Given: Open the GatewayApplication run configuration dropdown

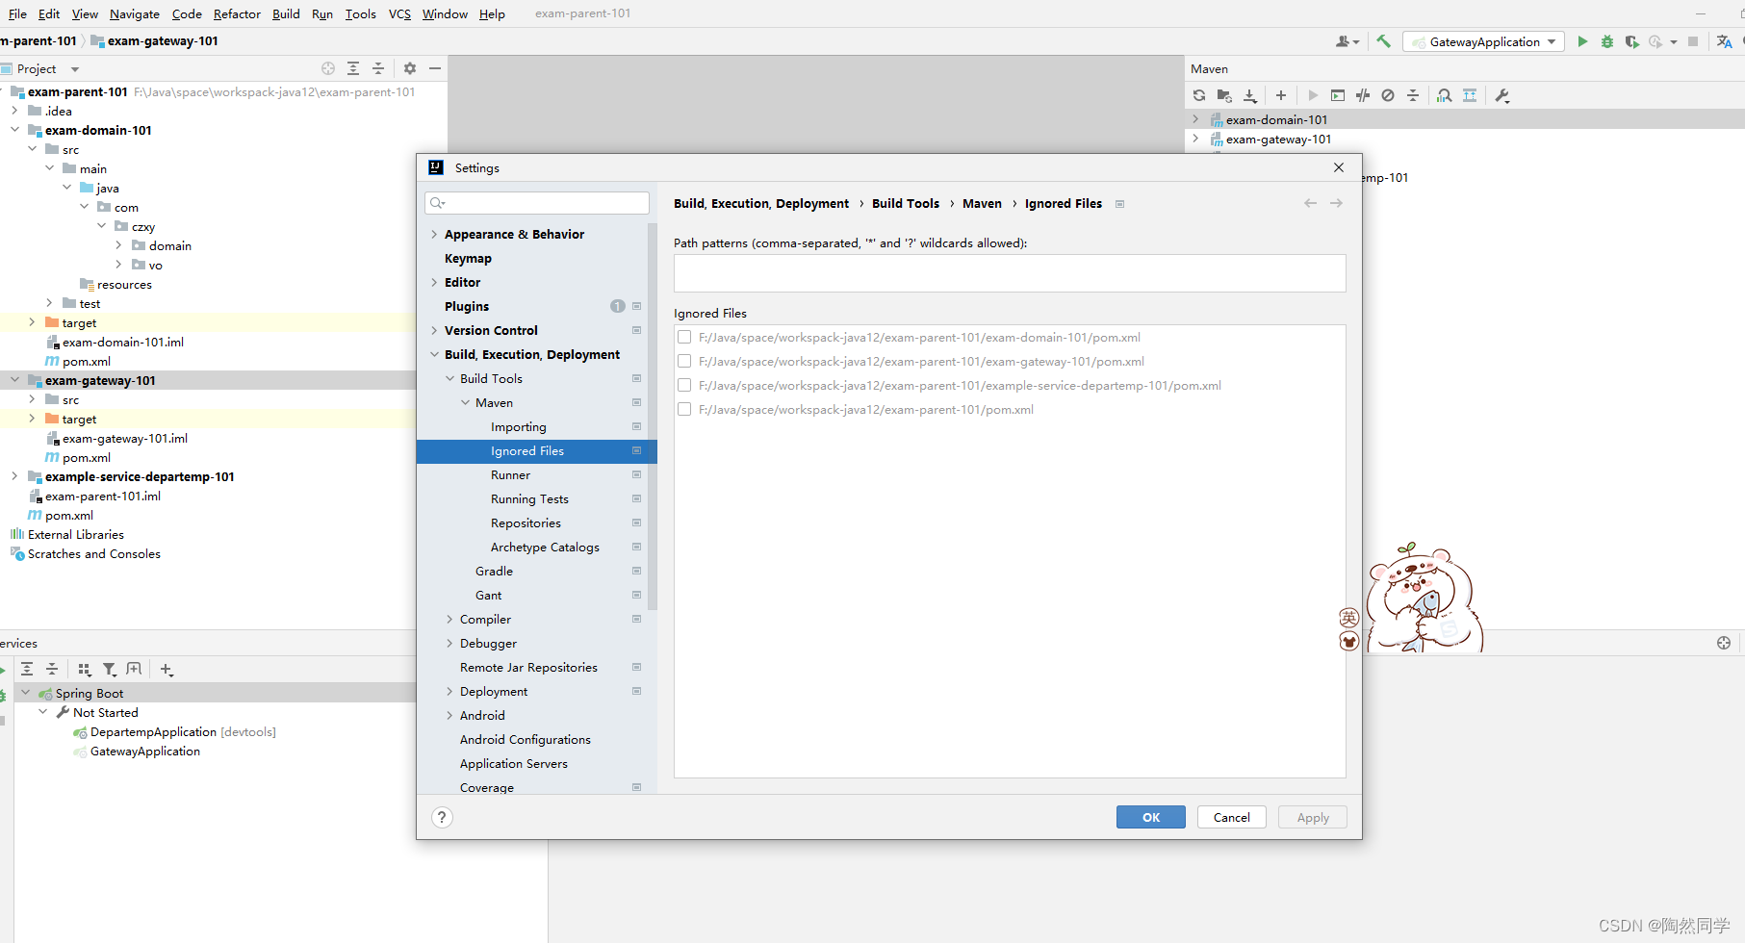Looking at the screenshot, I should [1483, 41].
